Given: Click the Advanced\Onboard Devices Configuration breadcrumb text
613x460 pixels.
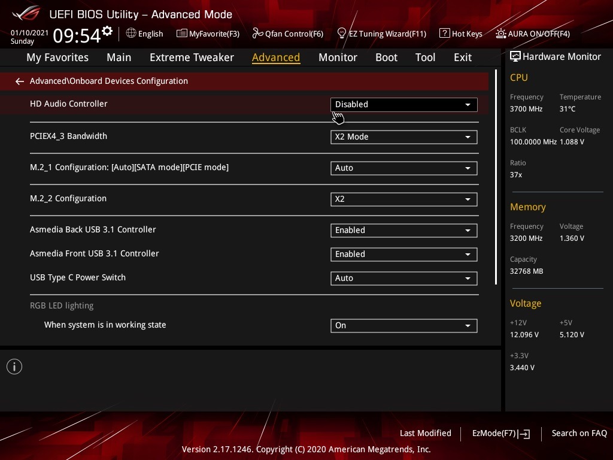Looking at the screenshot, I should click(x=109, y=81).
